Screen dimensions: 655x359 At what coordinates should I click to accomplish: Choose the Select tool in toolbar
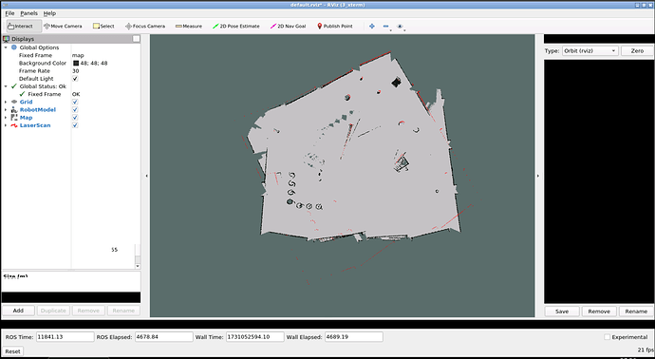pyautogui.click(x=103, y=26)
